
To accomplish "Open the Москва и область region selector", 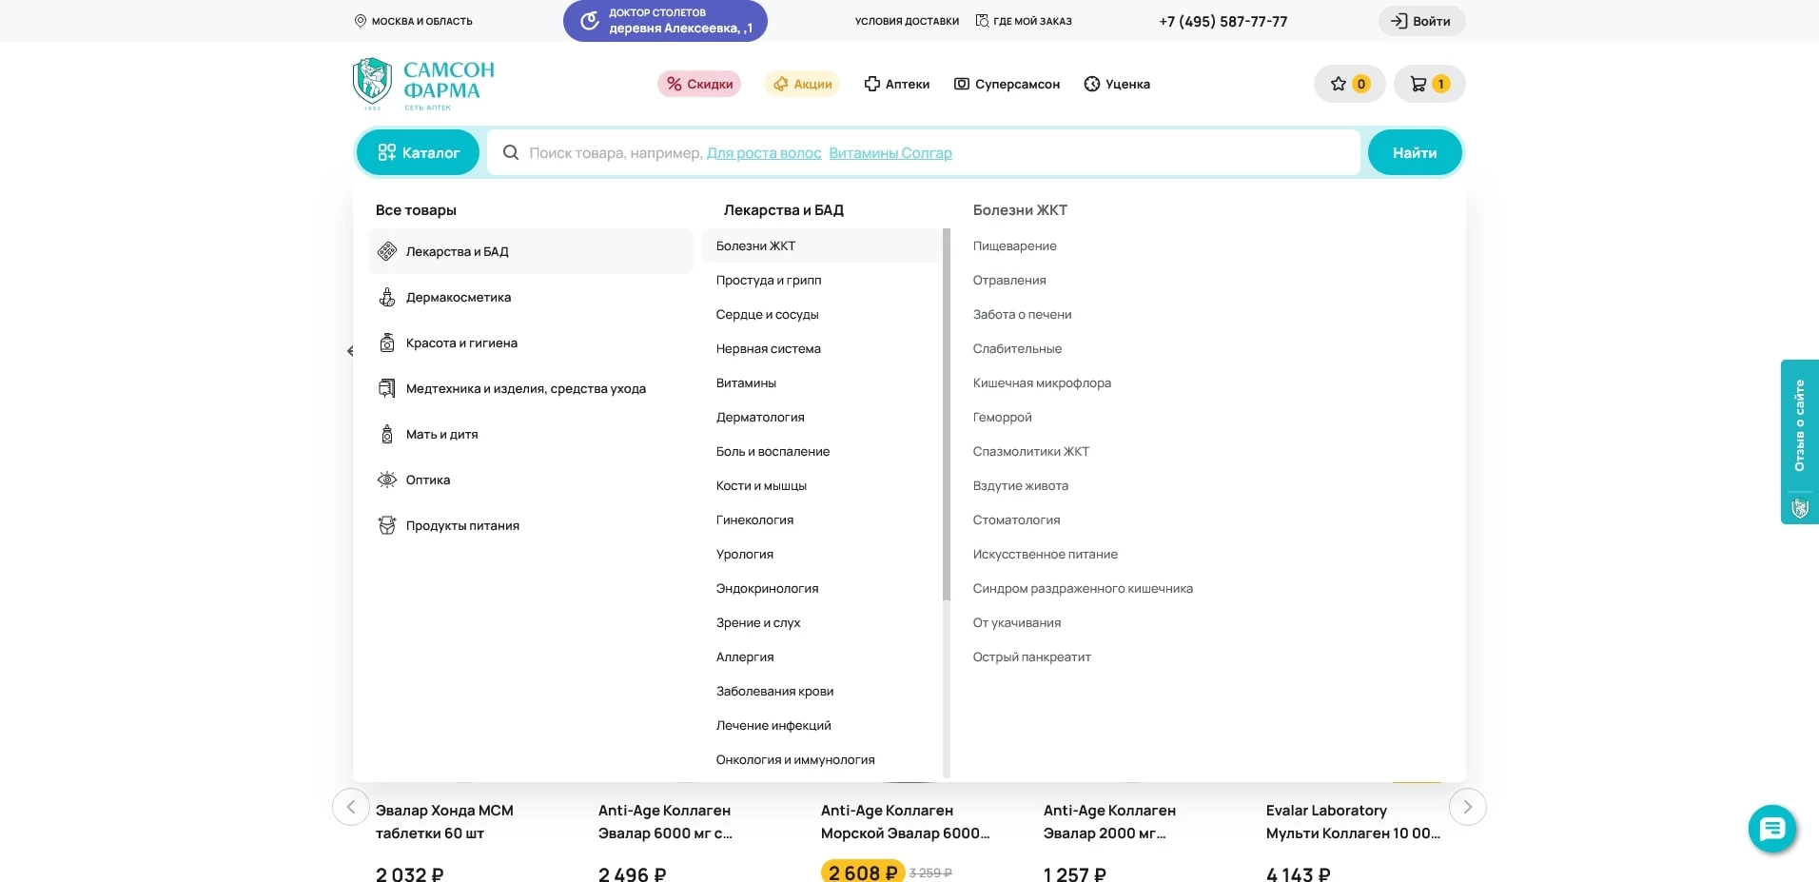I will pyautogui.click(x=414, y=21).
